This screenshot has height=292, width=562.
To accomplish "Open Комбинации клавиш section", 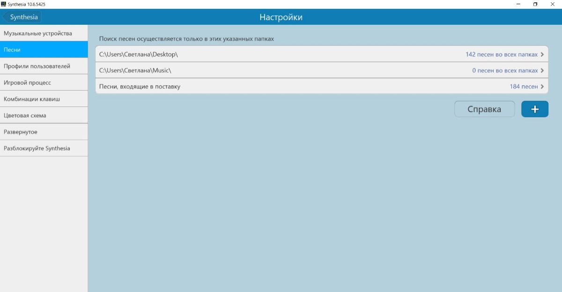I will click(44, 99).
